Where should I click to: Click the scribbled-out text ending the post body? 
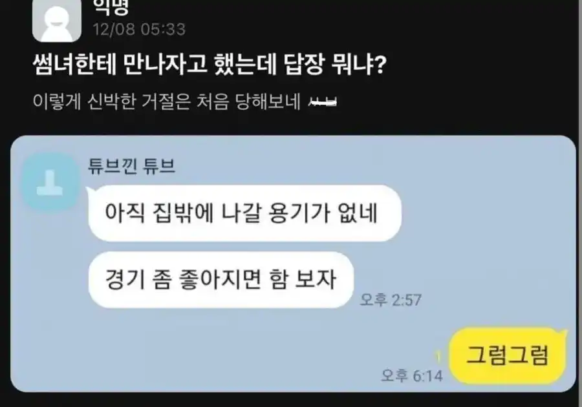[x=323, y=102]
